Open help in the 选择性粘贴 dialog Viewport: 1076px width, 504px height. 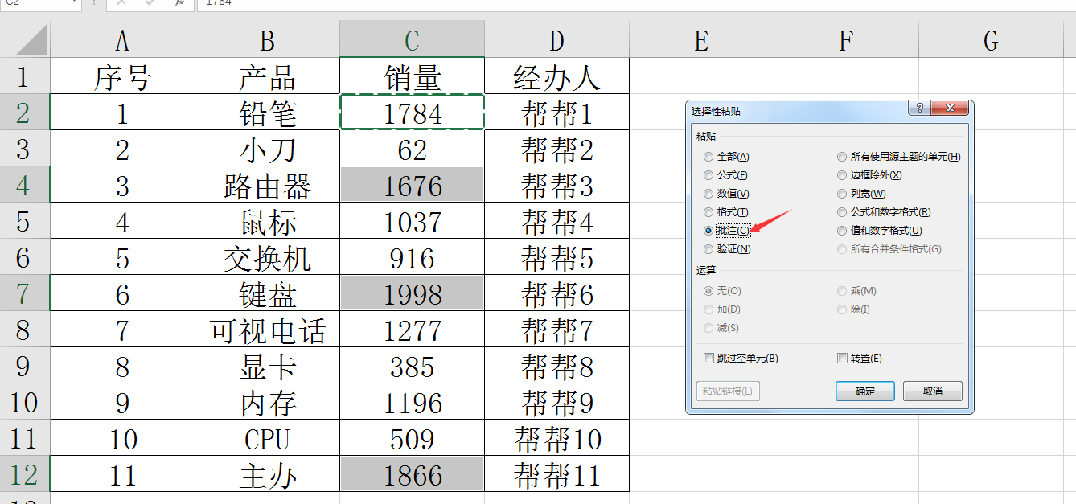919,108
